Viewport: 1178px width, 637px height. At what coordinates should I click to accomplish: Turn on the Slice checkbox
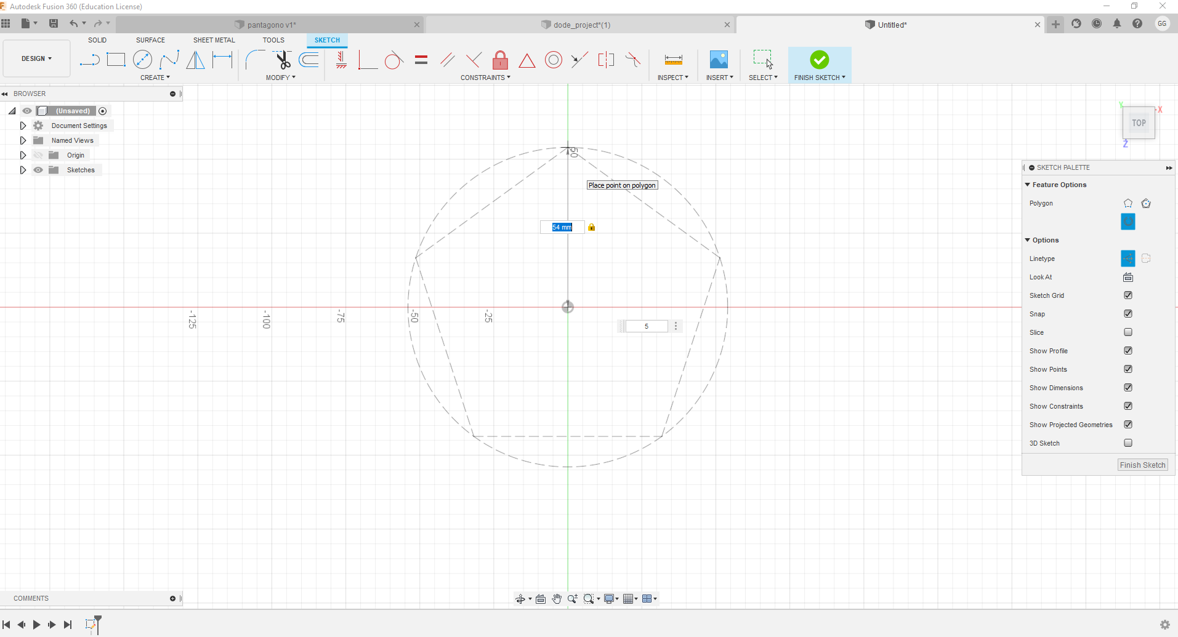[x=1128, y=332]
